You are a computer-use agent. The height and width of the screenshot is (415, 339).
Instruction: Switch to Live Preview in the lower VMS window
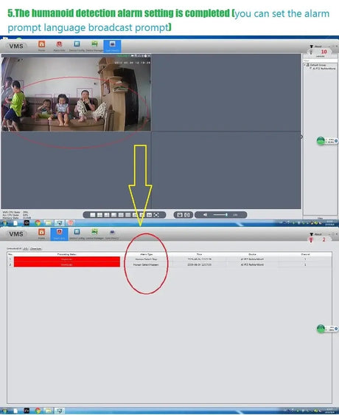pyautogui.click(x=112, y=234)
